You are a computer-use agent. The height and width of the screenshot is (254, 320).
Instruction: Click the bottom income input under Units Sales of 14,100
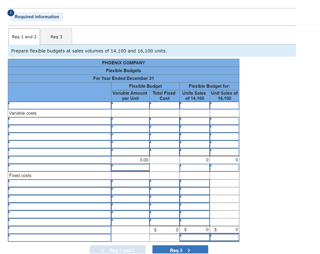pyautogui.click(x=194, y=238)
